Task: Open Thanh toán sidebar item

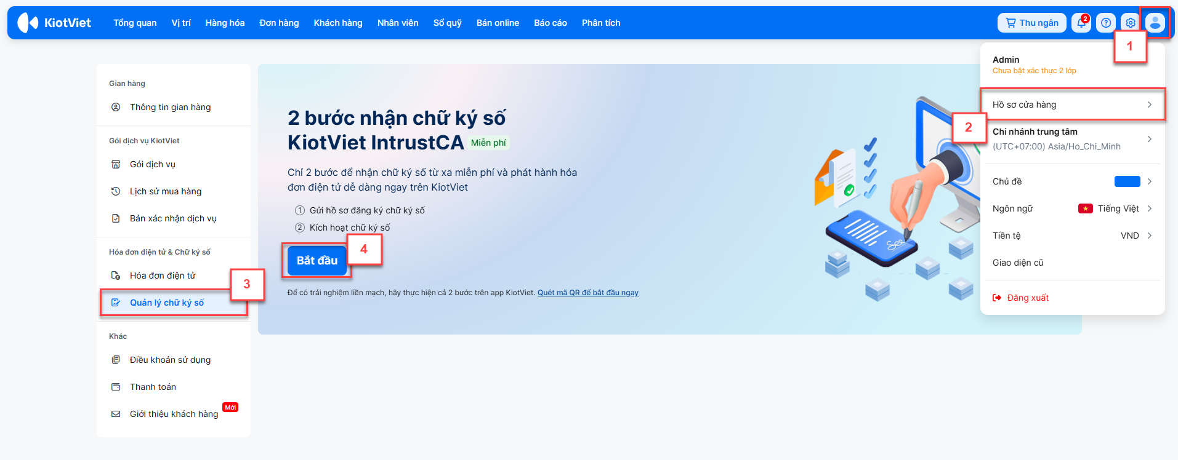Action: coord(174,387)
